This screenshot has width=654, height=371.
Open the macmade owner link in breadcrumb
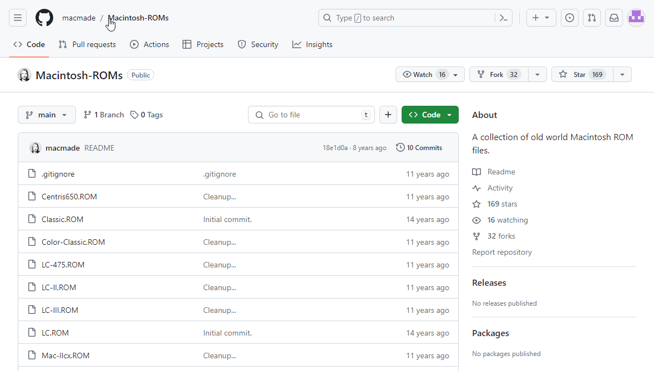79,18
